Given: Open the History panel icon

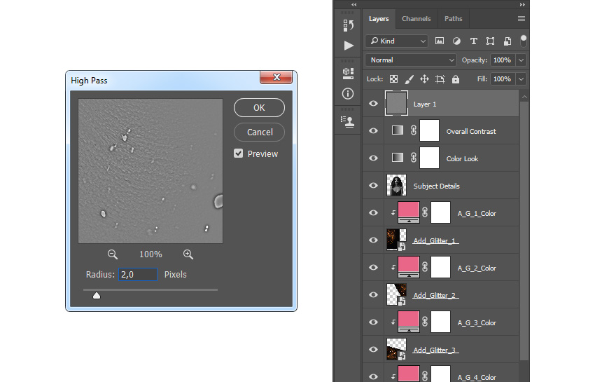Looking at the screenshot, I should 349,25.
